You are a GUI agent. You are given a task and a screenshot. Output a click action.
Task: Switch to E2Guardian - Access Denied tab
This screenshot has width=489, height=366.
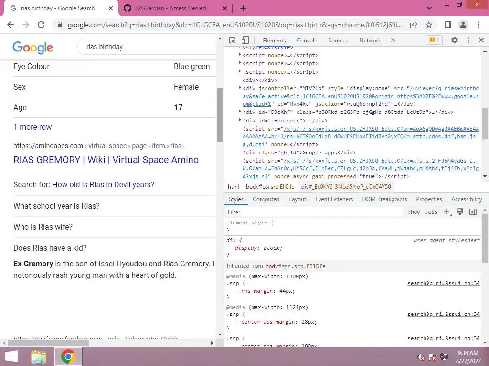click(170, 8)
